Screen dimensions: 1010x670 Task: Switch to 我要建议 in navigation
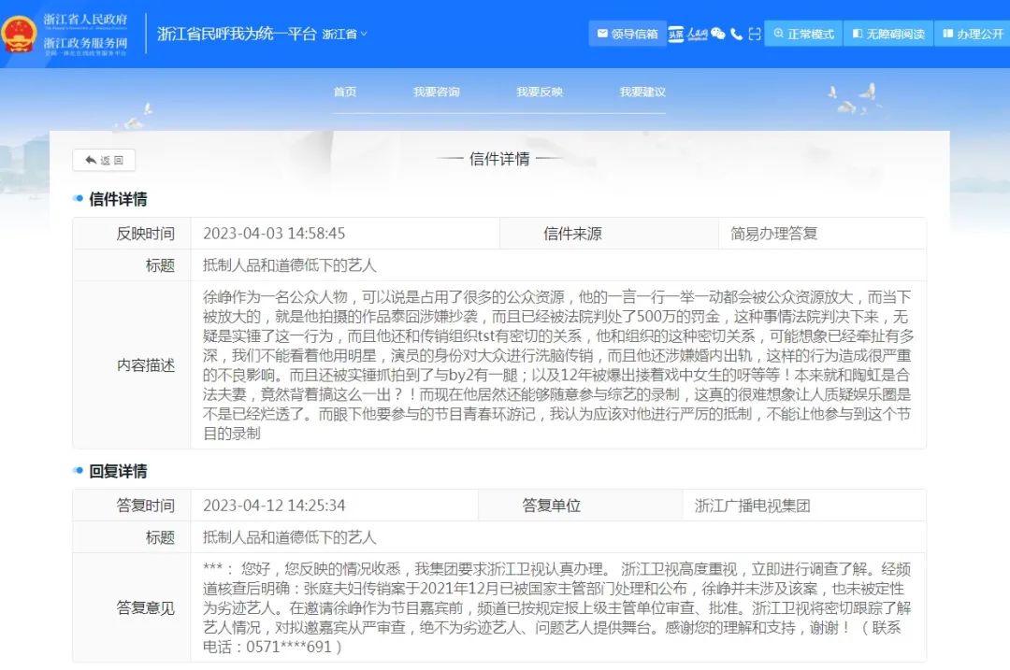(642, 92)
